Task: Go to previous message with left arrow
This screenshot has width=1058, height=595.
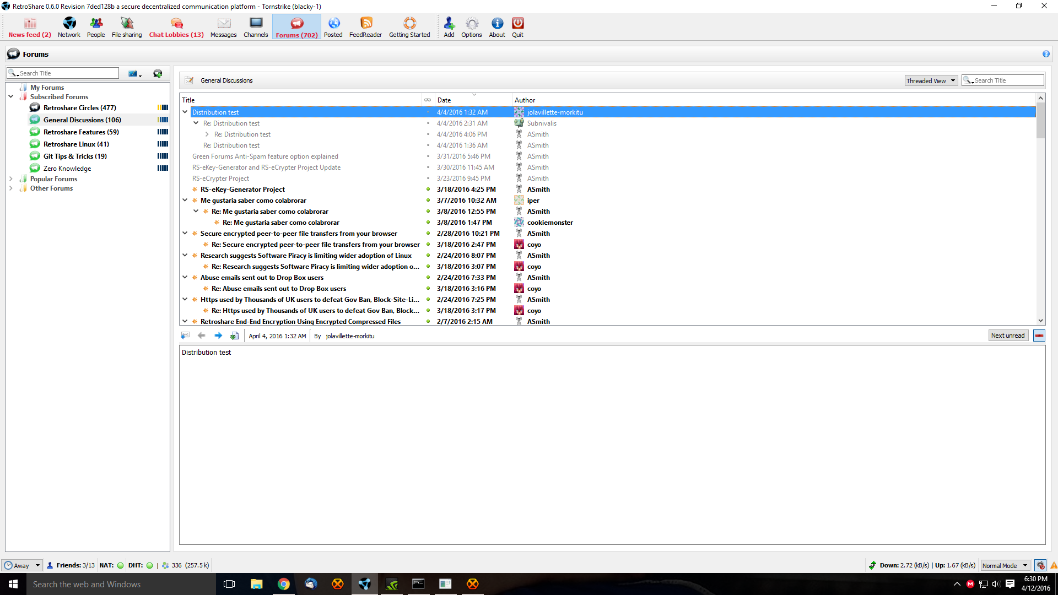Action: click(202, 336)
